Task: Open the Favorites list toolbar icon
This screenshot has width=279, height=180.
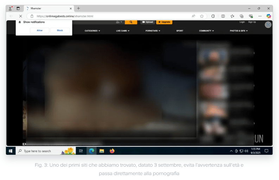Action: pos(232,16)
